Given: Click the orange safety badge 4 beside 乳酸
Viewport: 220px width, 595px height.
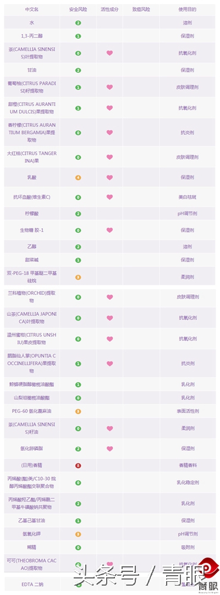Looking at the screenshot, I should (78, 177).
